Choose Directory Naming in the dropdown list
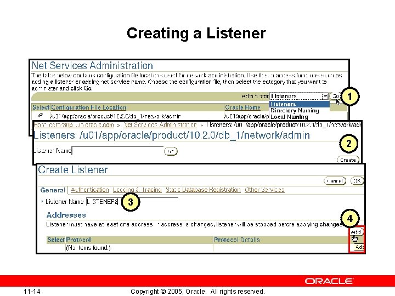The width and height of the screenshot is (395, 296). 295,111
